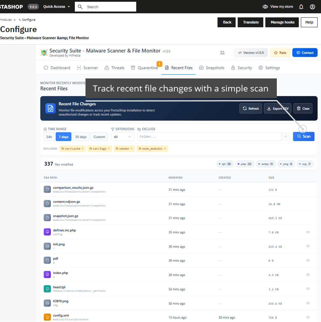Screen dimensions: 321x322
Task: Click image icon of init.png
Action: click(x=47, y=246)
